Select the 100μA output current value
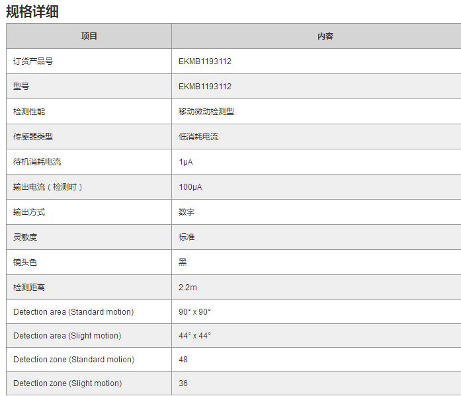461x396 pixels. point(190,187)
